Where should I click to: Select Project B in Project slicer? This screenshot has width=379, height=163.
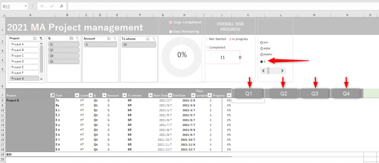[24, 50]
